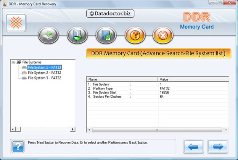Click drive icon beside File System 2
Viewport: 238px width, 160px height.
tap(24, 73)
